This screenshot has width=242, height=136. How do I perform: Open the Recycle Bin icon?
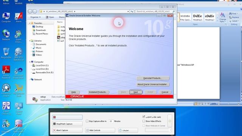(x=6, y=53)
